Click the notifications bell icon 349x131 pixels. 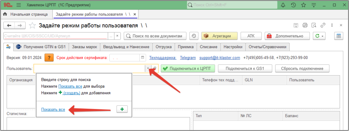(x=283, y=5)
